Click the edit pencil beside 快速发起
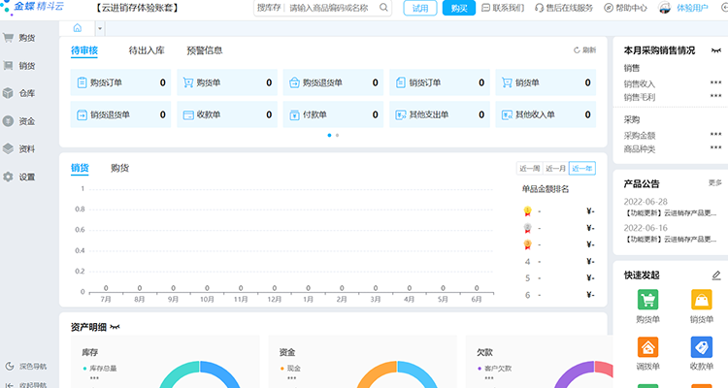The width and height of the screenshot is (728, 388). 716,275
